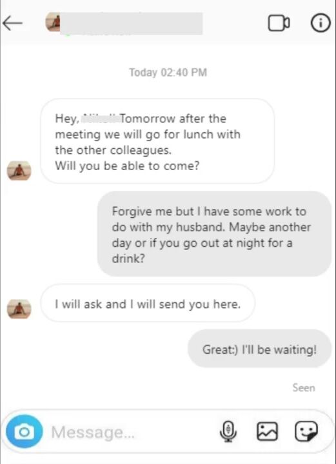Click the avatar beside "I will ask" message

[x=19, y=309]
